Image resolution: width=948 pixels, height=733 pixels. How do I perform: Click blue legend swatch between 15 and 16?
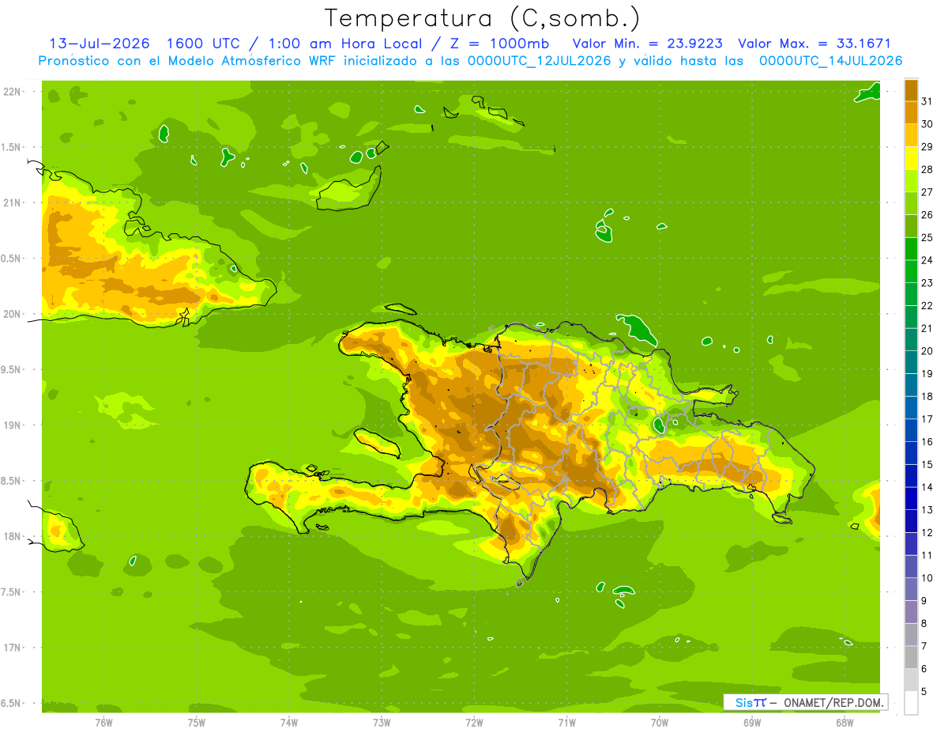(911, 453)
